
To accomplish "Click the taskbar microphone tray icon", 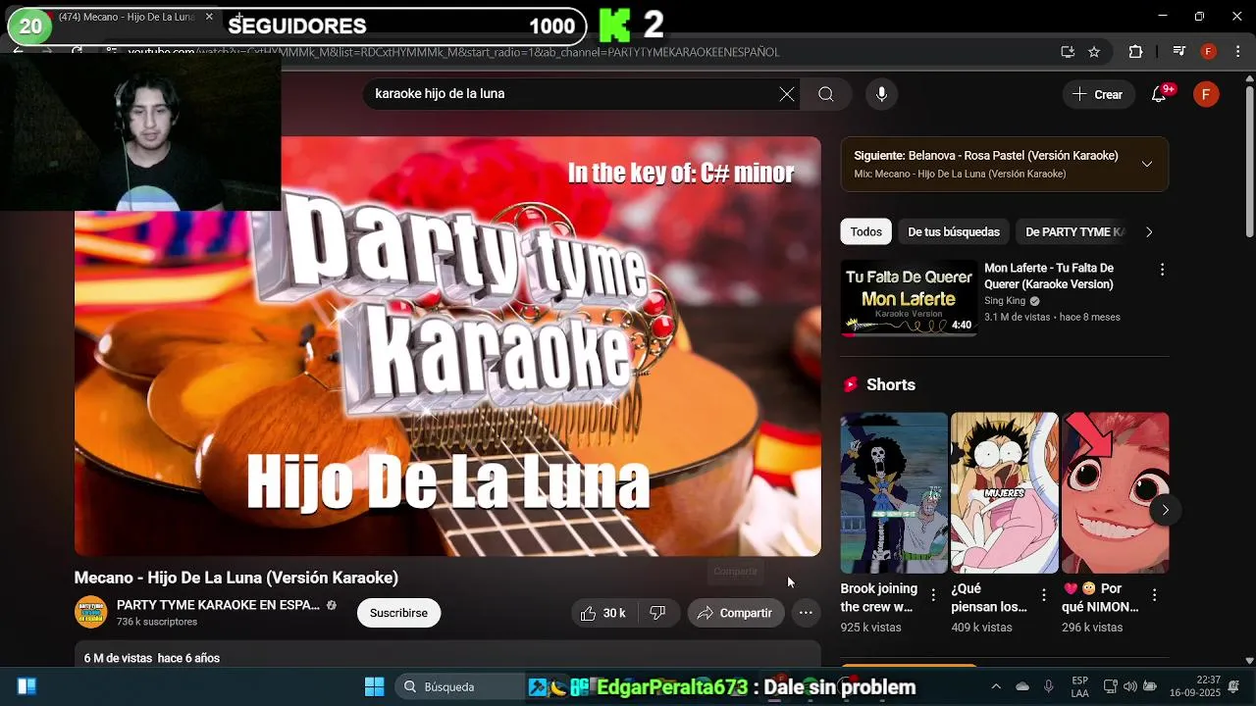I will pyautogui.click(x=1049, y=686).
